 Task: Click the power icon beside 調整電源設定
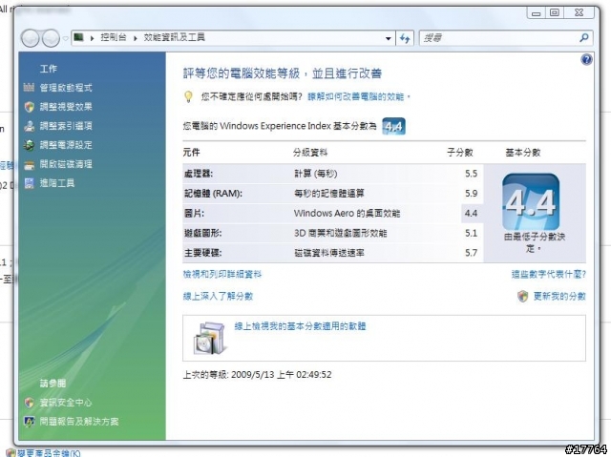(x=30, y=145)
